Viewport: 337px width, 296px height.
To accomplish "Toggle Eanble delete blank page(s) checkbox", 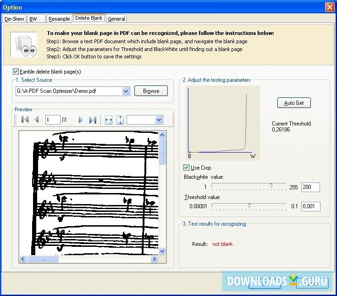I will (x=16, y=71).
